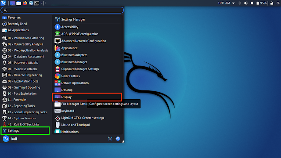Open 09 - Sniffing & Spoofing category
This screenshot has width=281, height=158.
click(x=26, y=87)
